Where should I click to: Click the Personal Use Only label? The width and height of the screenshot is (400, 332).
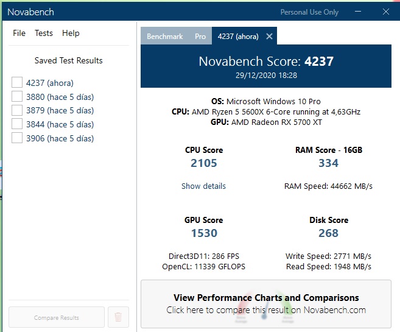[x=309, y=12]
